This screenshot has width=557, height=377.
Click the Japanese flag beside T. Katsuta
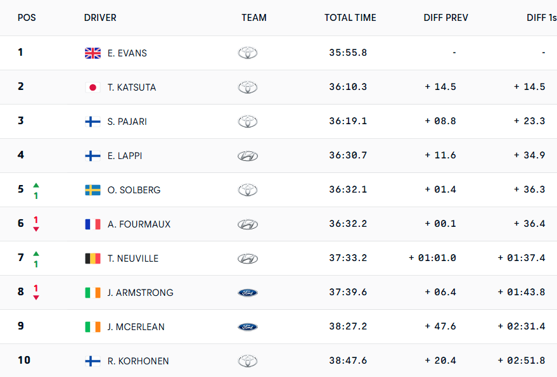[93, 87]
